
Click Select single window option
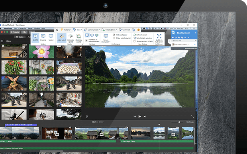(143, 38)
